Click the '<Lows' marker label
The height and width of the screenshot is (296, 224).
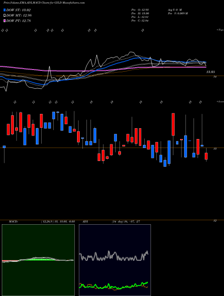220,101
